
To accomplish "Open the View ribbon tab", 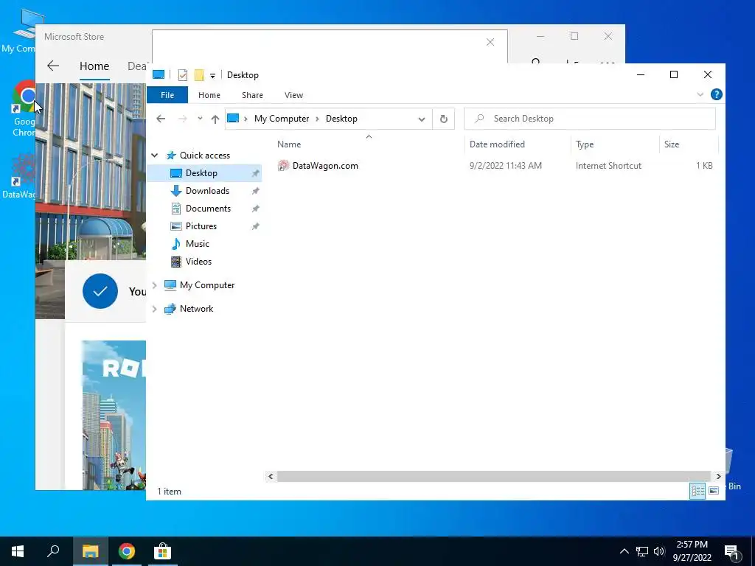I will pyautogui.click(x=293, y=95).
